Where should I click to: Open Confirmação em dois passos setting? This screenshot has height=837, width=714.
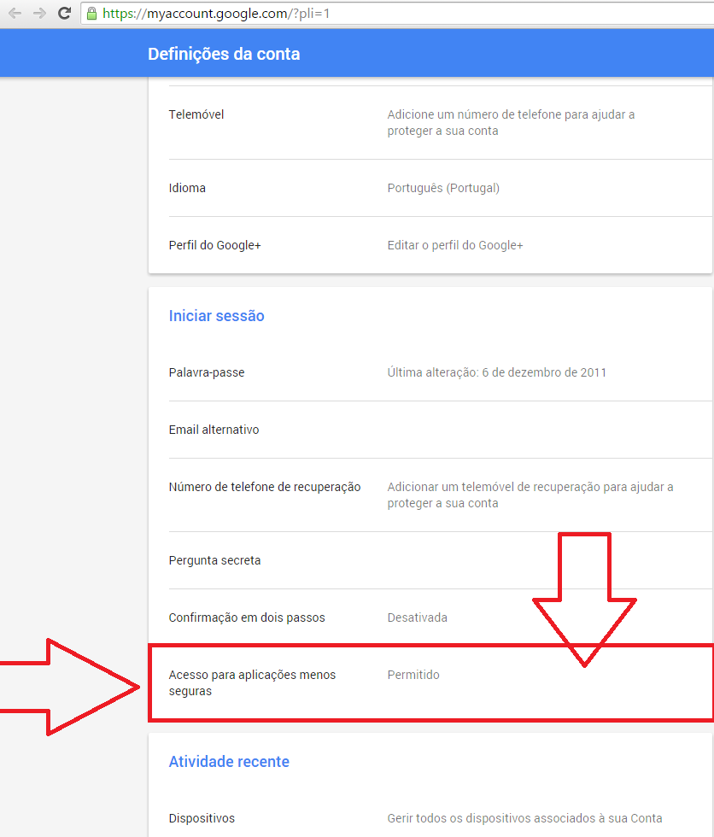point(247,618)
